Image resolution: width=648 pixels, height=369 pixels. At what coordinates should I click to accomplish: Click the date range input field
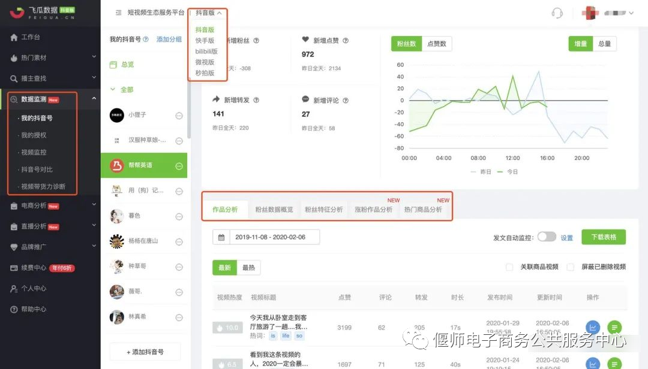coord(274,237)
